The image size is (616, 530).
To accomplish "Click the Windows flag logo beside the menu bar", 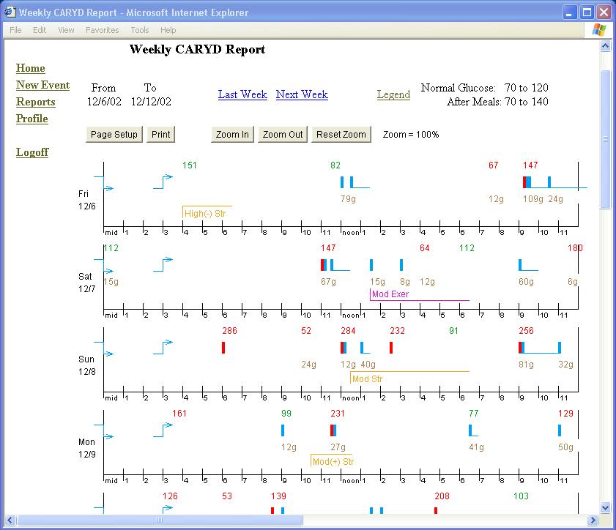I will coord(598,30).
